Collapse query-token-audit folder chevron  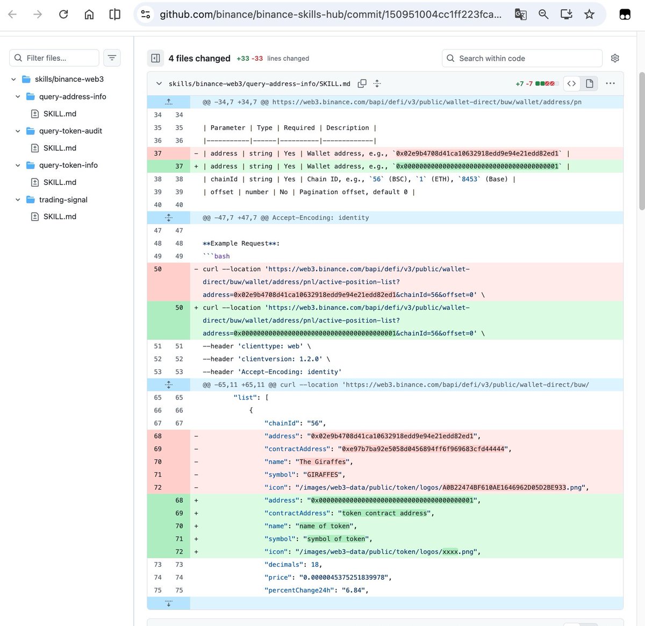point(18,131)
